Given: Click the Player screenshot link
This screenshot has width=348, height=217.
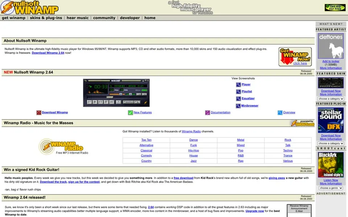Looking at the screenshot, I should 246,85.
